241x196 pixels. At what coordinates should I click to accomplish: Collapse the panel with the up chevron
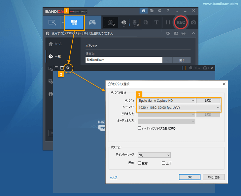[x=193, y=33]
